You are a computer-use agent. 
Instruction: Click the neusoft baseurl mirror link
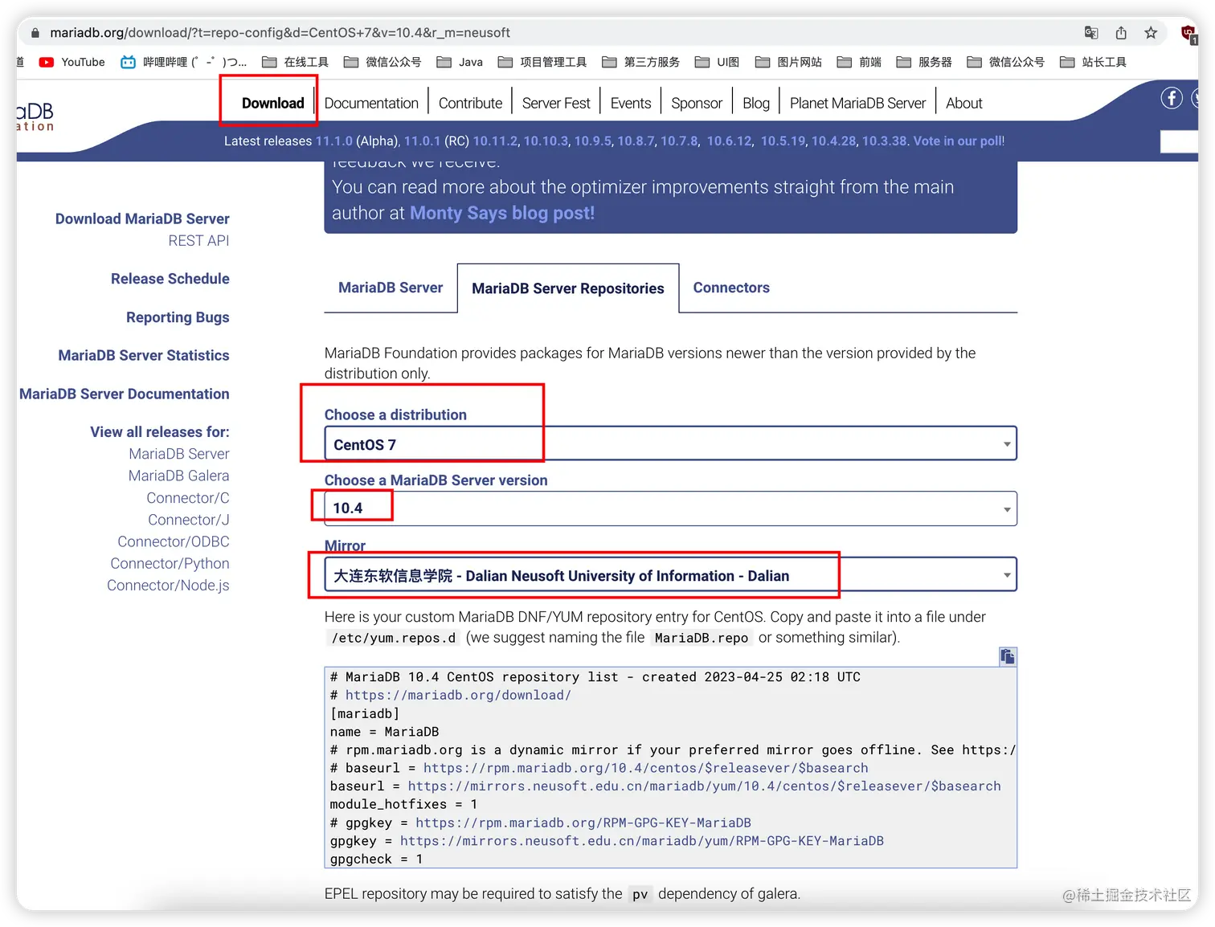point(704,786)
